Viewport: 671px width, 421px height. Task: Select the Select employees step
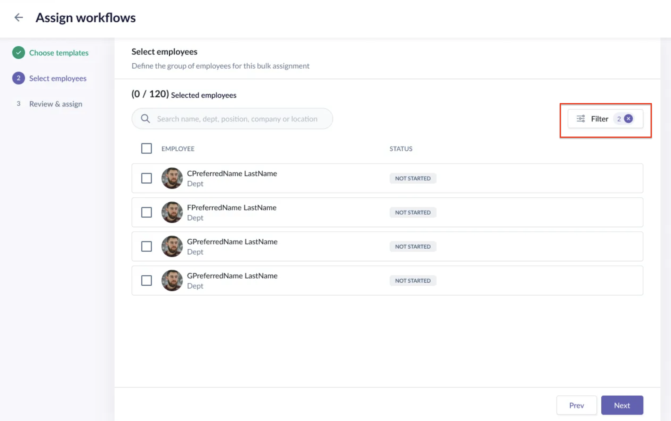(x=58, y=78)
